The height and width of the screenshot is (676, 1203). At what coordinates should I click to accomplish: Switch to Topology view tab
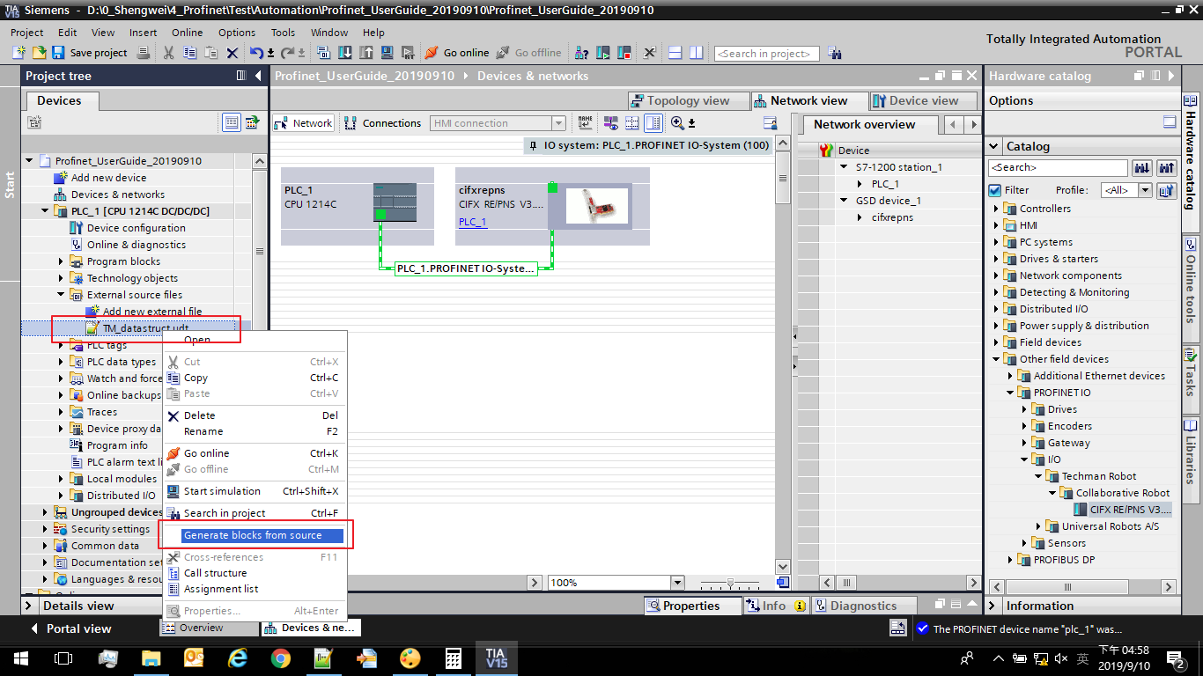pyautogui.click(x=689, y=100)
